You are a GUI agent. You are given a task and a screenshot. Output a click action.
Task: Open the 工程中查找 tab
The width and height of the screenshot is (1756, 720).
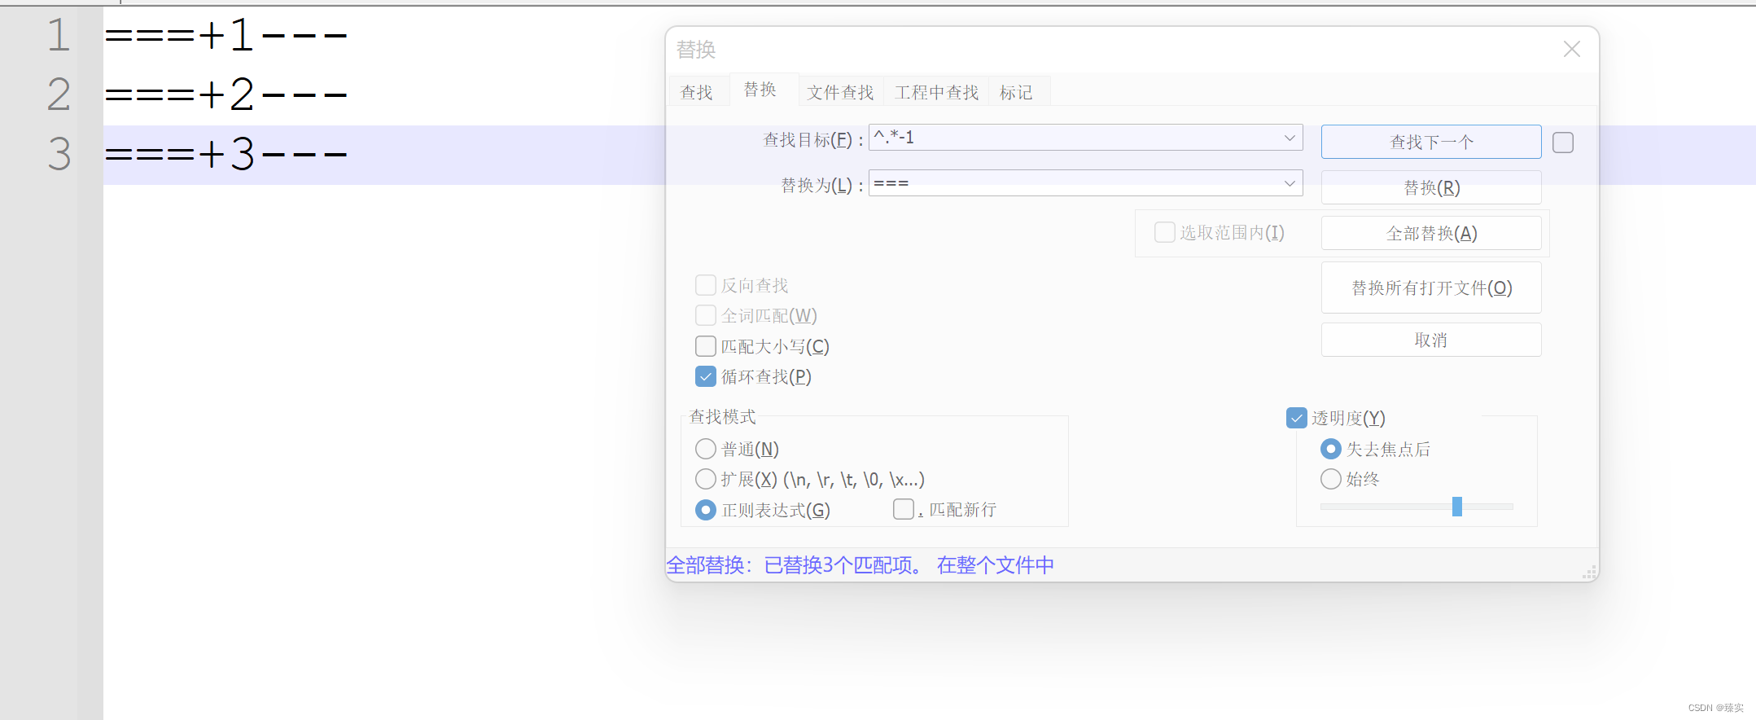[x=936, y=92]
